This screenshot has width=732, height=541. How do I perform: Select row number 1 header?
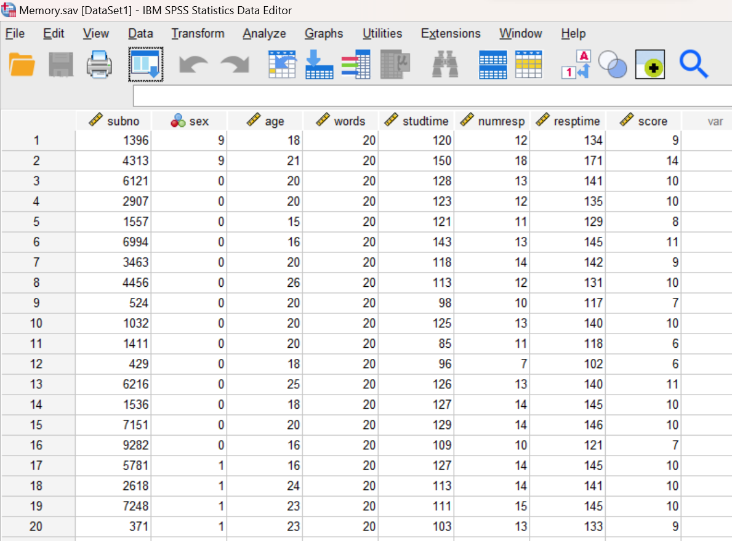(37, 140)
